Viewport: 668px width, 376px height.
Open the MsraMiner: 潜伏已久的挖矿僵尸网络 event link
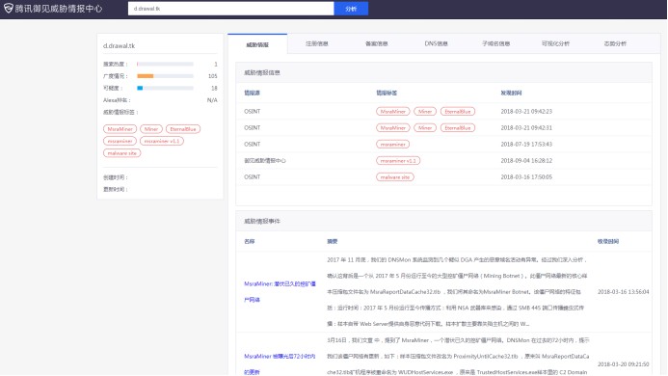(280, 291)
